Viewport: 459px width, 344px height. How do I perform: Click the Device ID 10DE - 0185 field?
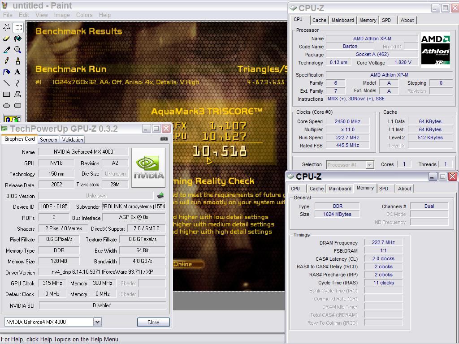(54, 206)
